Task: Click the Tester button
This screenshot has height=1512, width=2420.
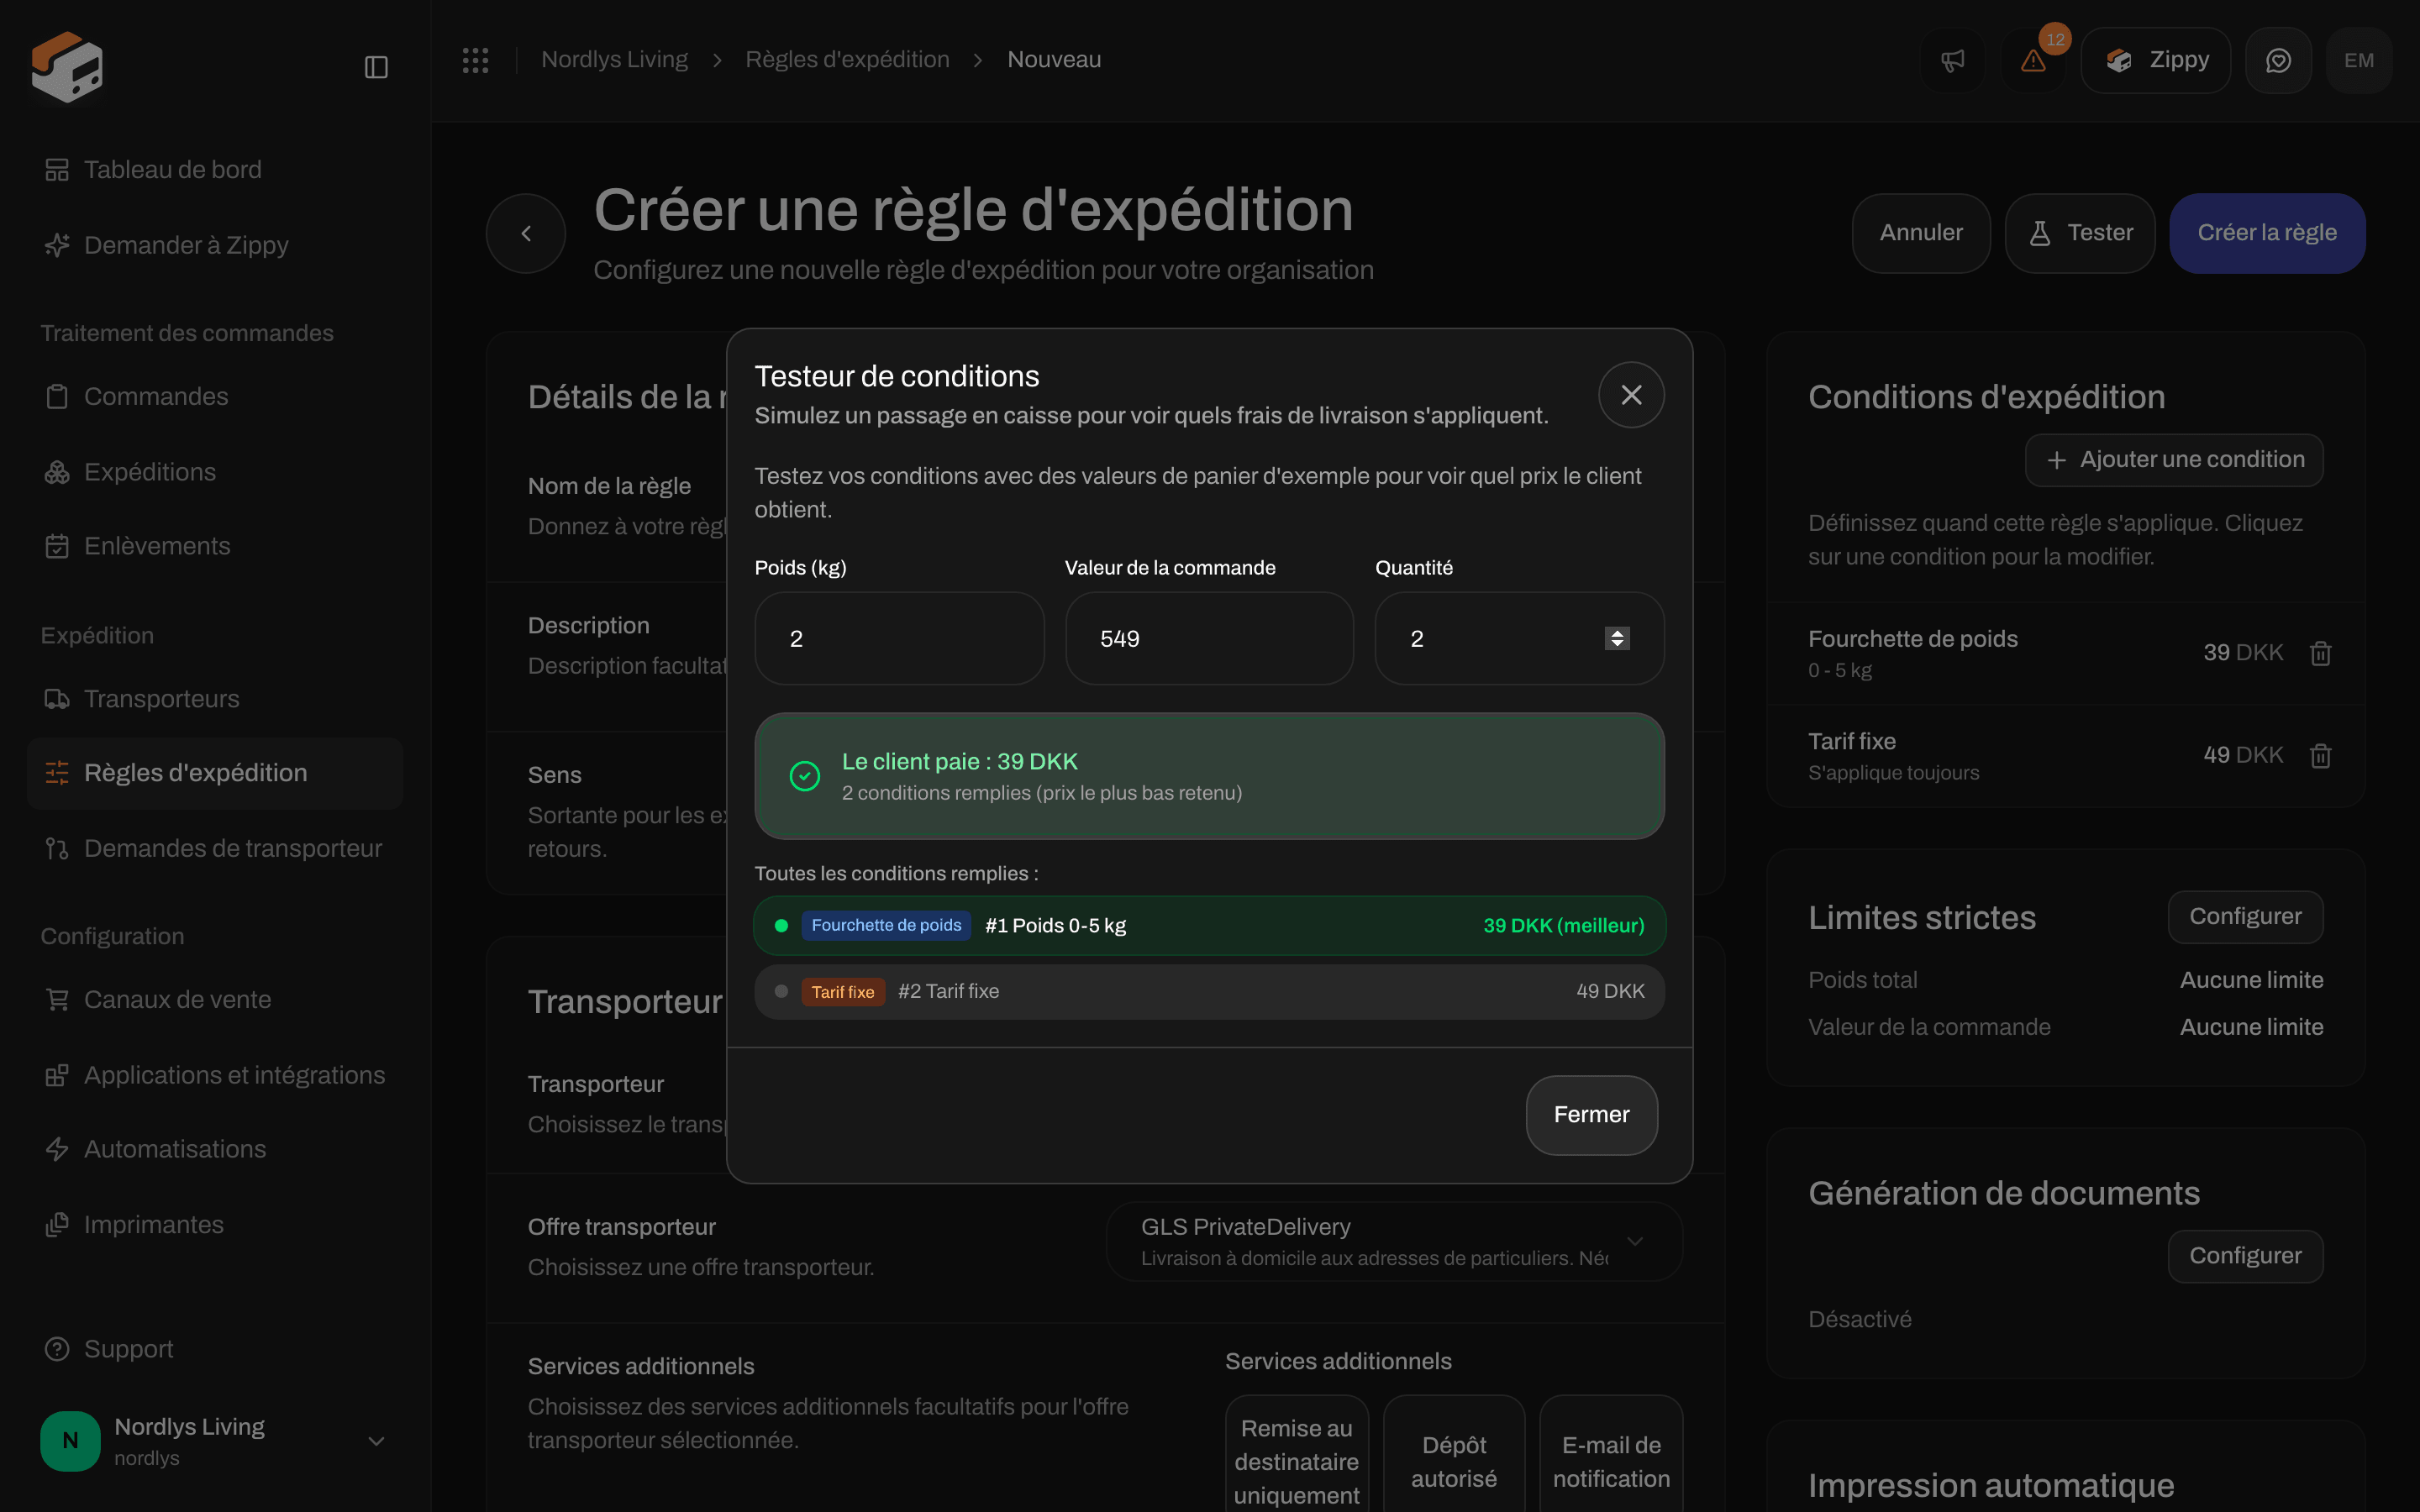Action: [2080, 233]
